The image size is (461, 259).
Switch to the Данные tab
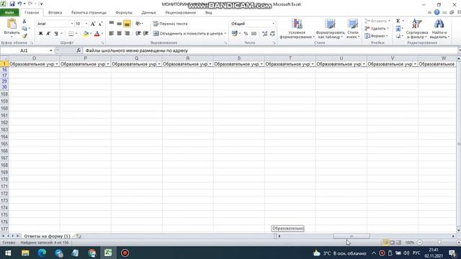148,13
